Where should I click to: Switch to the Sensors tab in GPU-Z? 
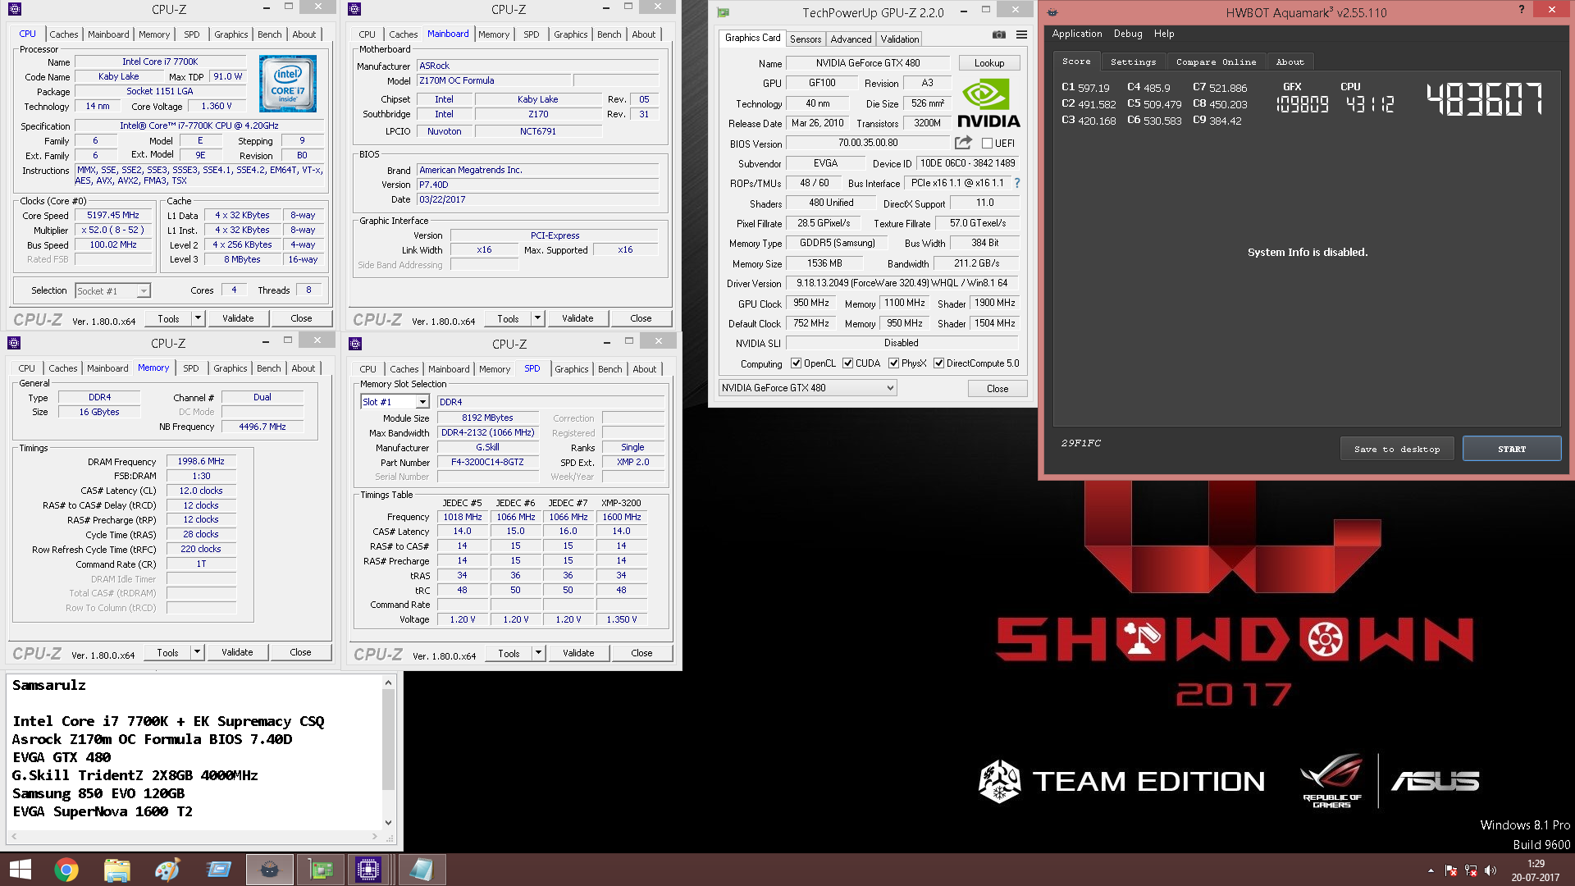tap(806, 39)
